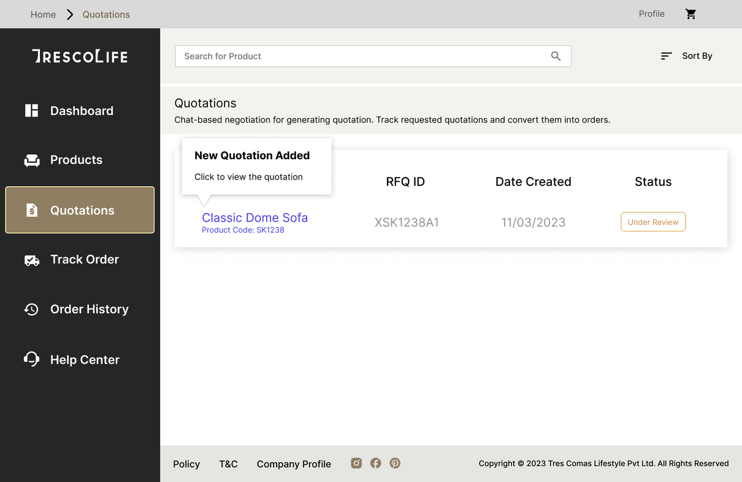Image resolution: width=742 pixels, height=482 pixels.
Task: Click the Home breadcrumb link
Action: (43, 15)
